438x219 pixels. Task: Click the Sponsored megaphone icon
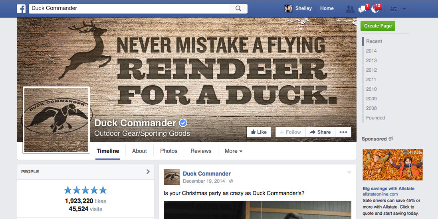[x=391, y=139]
